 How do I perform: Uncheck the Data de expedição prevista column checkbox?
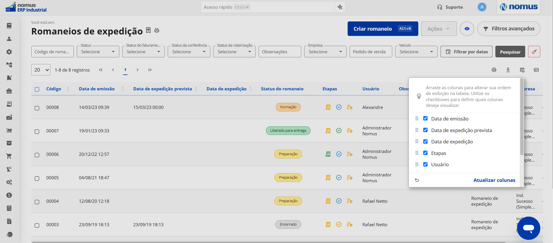click(426, 130)
